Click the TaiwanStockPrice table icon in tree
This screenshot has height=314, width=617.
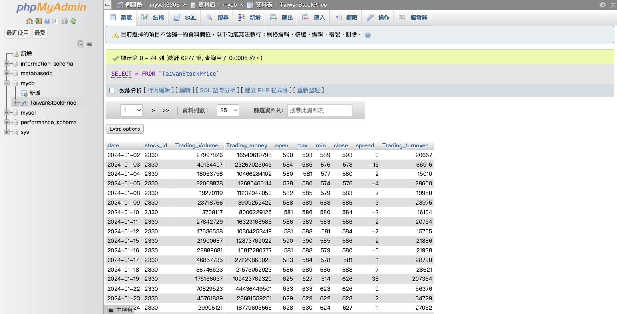click(24, 103)
